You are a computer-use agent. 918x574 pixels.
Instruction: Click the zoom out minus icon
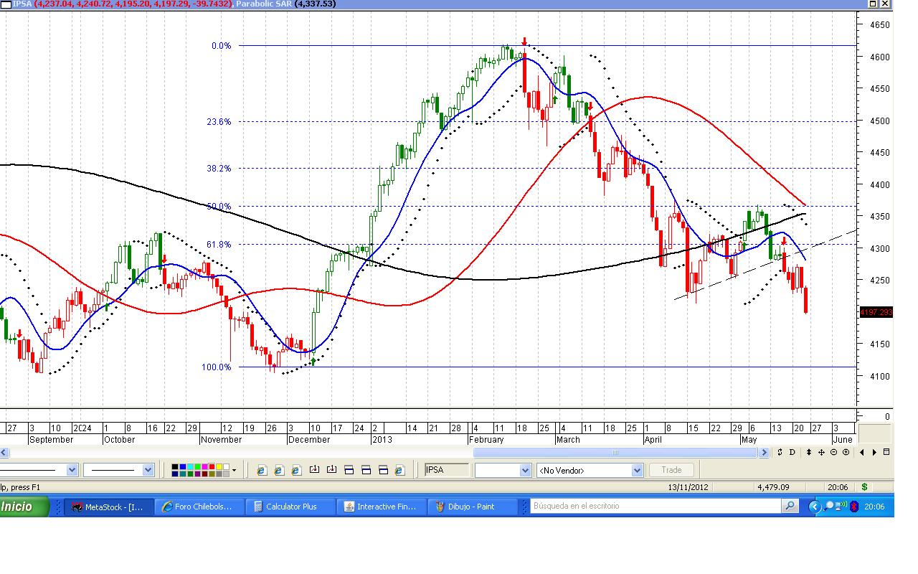coord(833,452)
